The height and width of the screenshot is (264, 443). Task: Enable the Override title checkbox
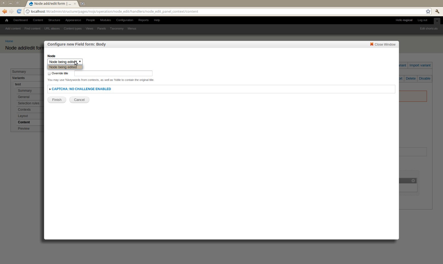coord(49,74)
